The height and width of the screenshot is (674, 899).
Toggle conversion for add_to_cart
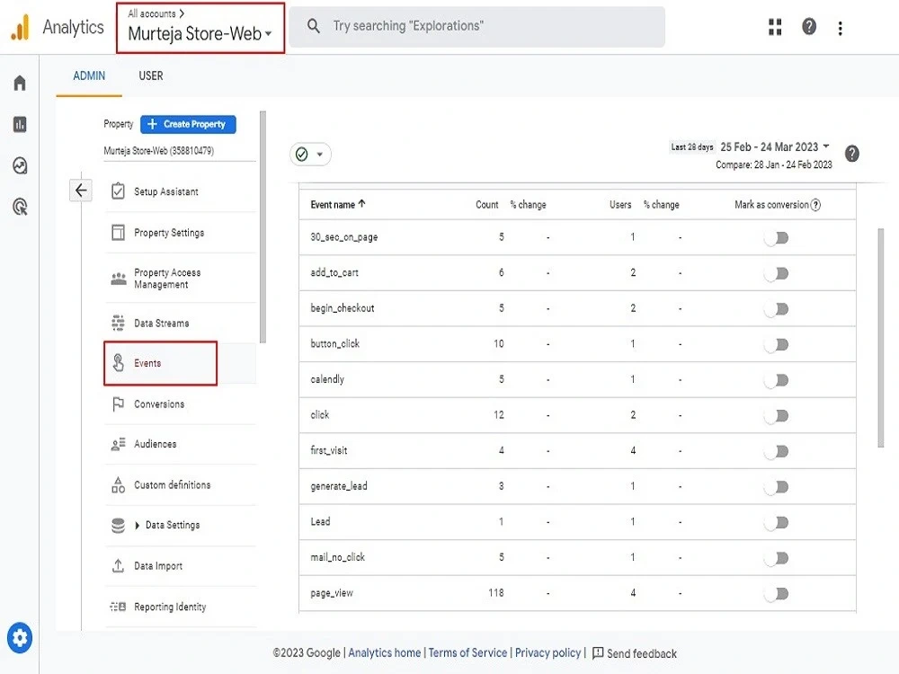777,273
